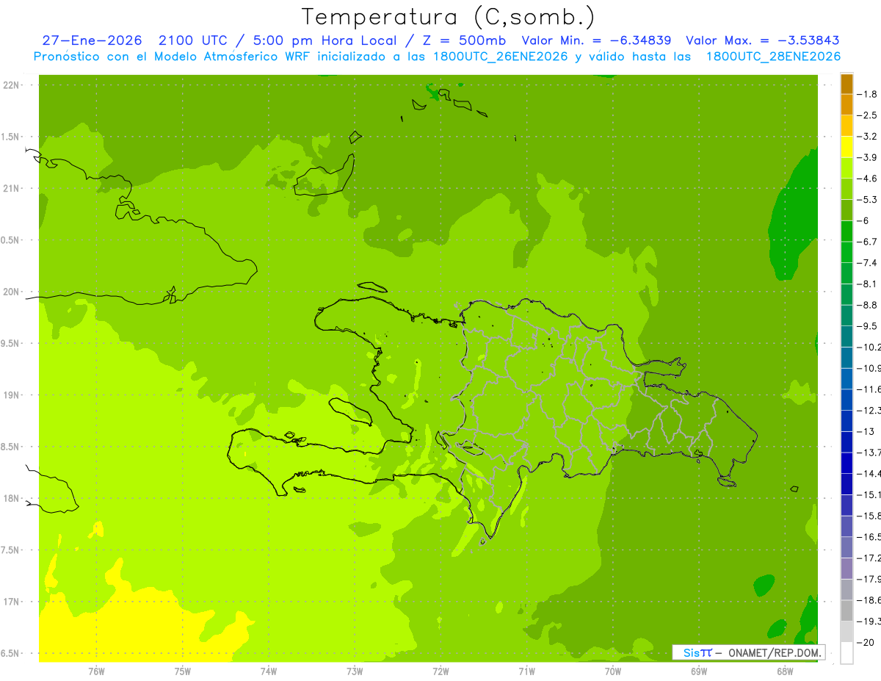Pick the lime swatch between -3.9 and -4.6
Screen dimensions: 881x681
point(846,168)
